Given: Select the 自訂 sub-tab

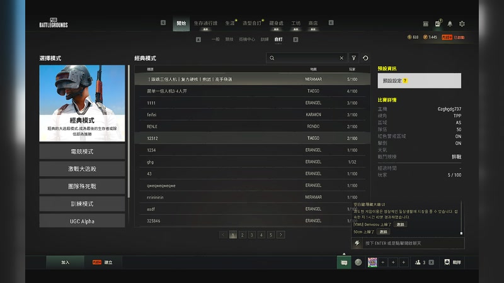Looking at the screenshot, I should 278,40.
